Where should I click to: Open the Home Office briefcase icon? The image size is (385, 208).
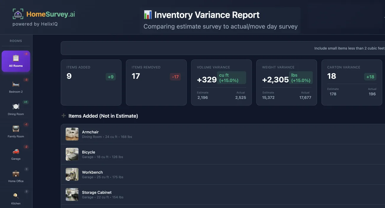click(16, 174)
